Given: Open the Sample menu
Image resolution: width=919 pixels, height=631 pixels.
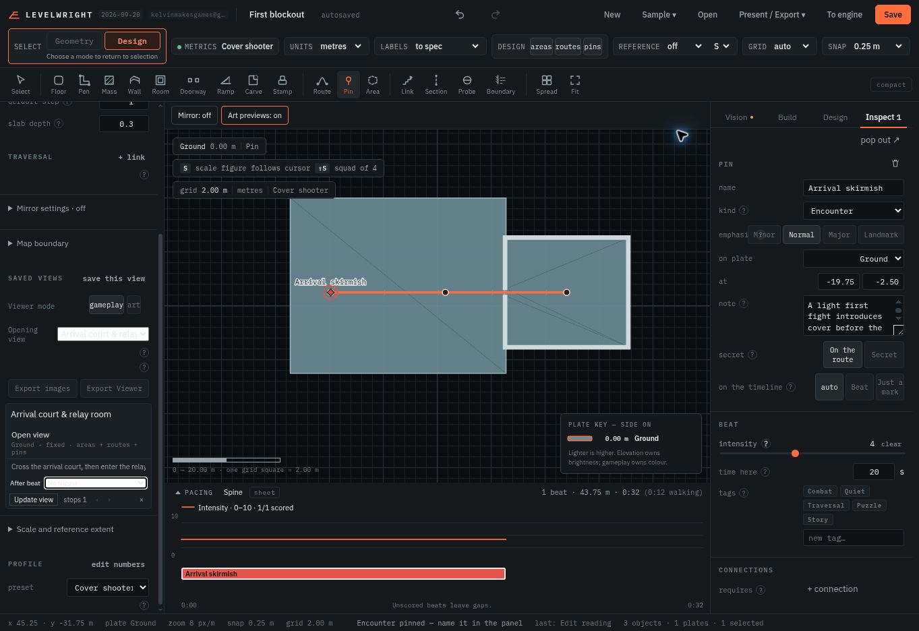Looking at the screenshot, I should pyautogui.click(x=659, y=15).
